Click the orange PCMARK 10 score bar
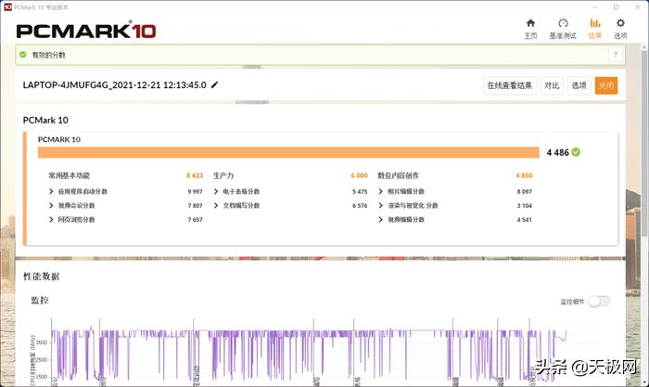Image resolution: width=649 pixels, height=387 pixels. click(x=288, y=152)
